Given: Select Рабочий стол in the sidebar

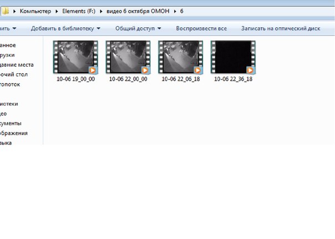Looking at the screenshot, I should coord(14,74).
